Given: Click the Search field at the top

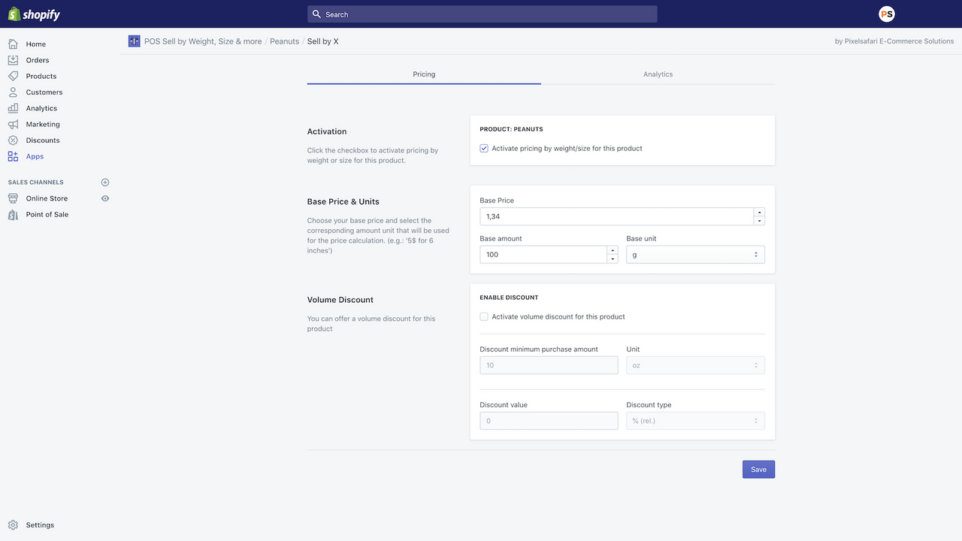Looking at the screenshot, I should (x=481, y=14).
